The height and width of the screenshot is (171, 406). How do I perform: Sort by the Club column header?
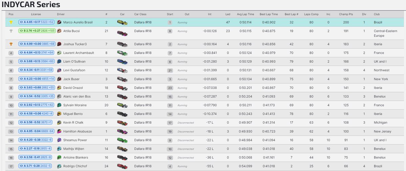pyautogui.click(x=377, y=15)
